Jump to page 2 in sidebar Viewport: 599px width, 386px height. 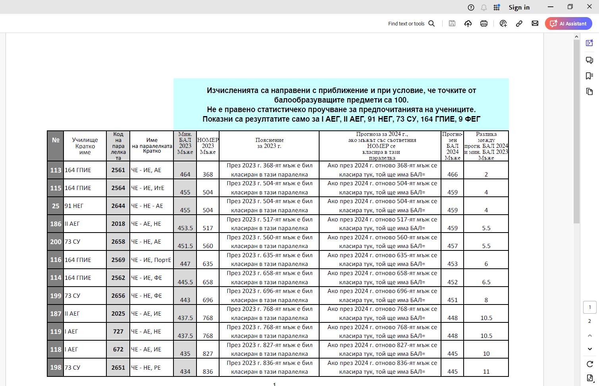pos(589,321)
